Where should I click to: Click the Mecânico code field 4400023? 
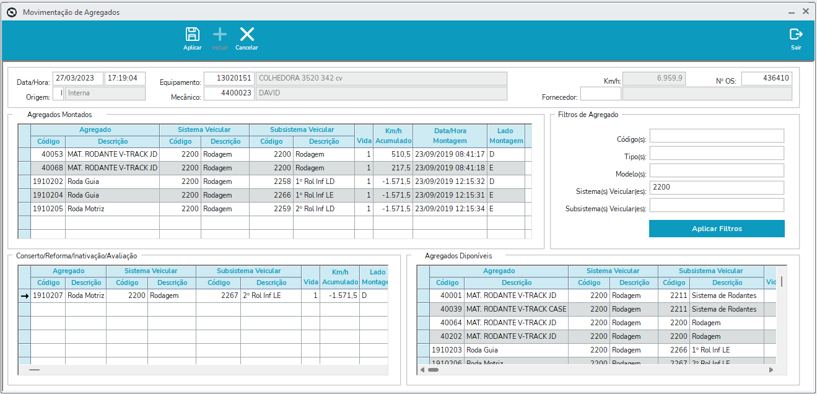pos(229,94)
